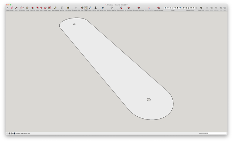Image resolution: width=233 pixels, height=142 pixels.
Task: Pick the Eraser tool
Action: 12,8
